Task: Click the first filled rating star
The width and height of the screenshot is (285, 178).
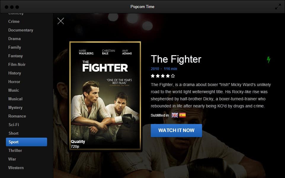Action: pyautogui.click(x=153, y=76)
